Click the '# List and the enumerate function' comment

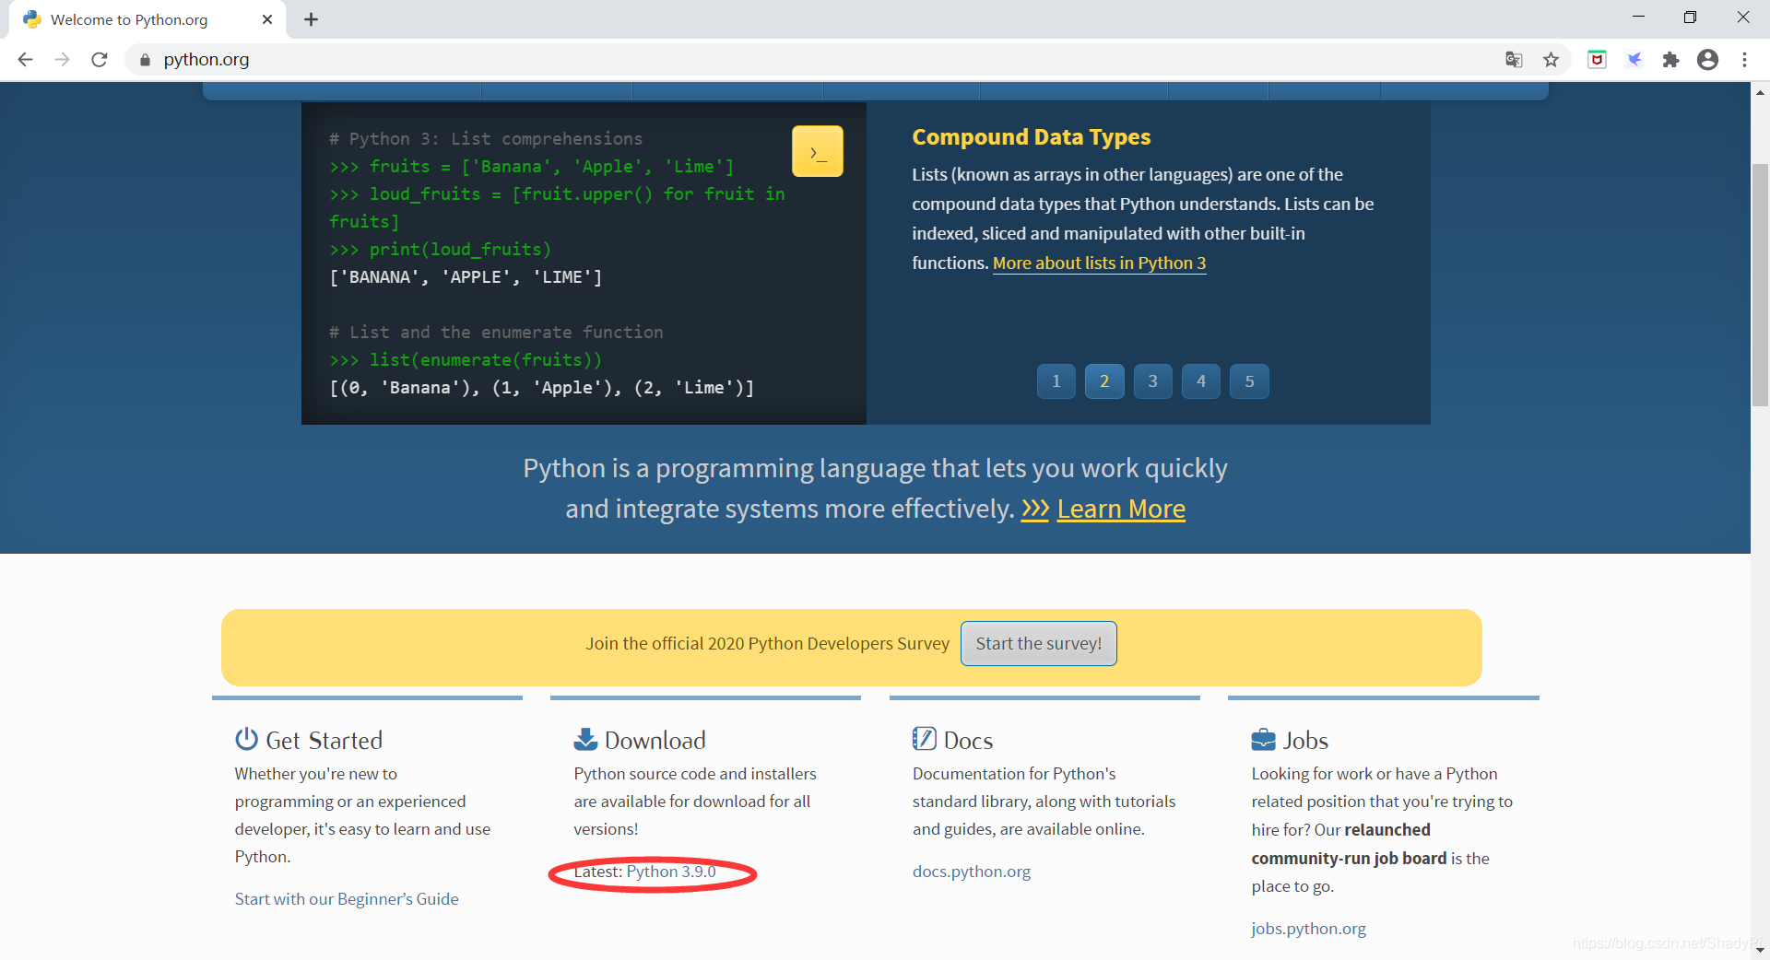[496, 333]
